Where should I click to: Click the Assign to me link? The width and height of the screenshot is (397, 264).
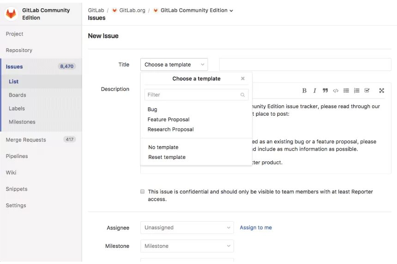256,228
